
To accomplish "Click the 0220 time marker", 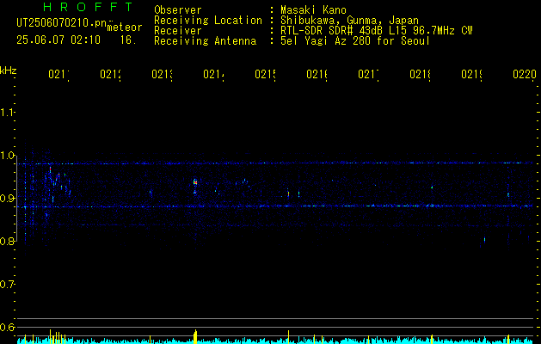I will [x=525, y=74].
